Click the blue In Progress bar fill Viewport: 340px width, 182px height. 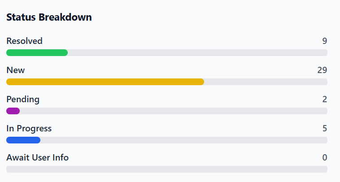point(23,140)
